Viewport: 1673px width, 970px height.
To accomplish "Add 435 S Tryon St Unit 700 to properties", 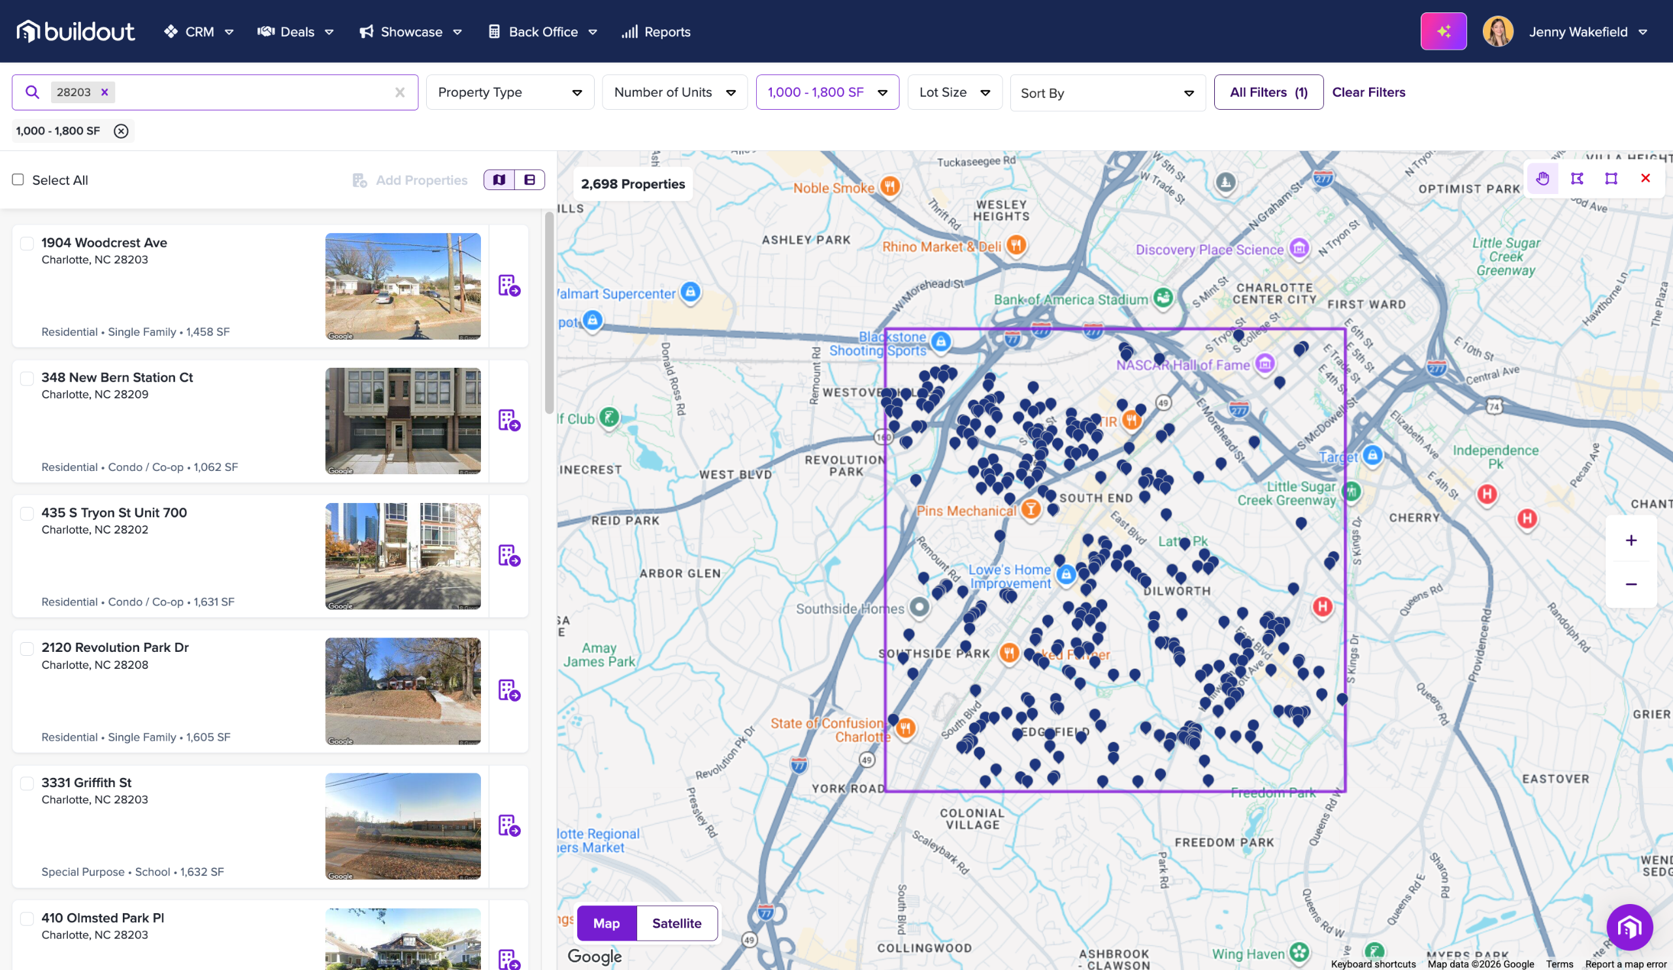I will coord(509,555).
